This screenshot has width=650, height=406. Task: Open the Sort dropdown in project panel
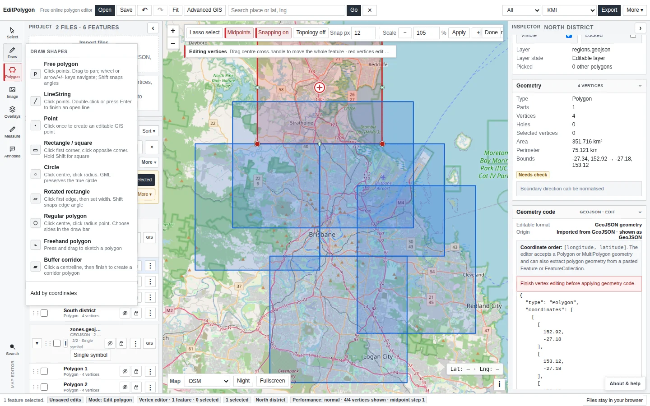149,131
